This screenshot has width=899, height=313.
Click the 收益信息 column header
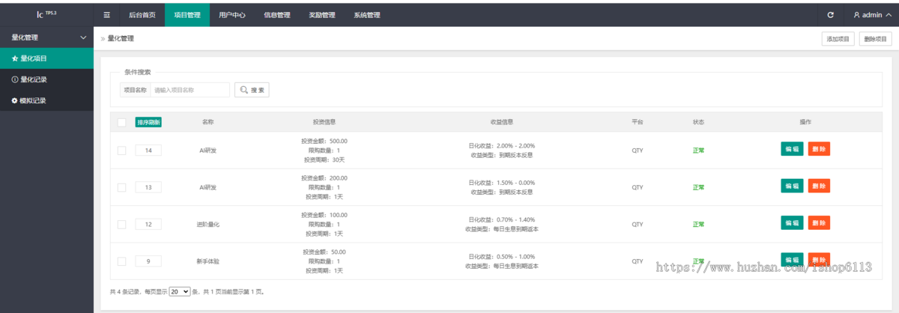point(501,122)
